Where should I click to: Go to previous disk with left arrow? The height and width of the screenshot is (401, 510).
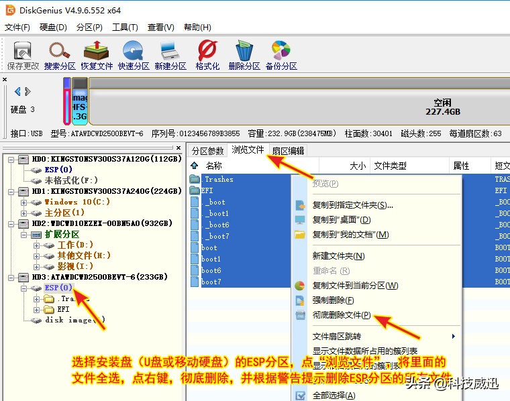click(x=17, y=92)
